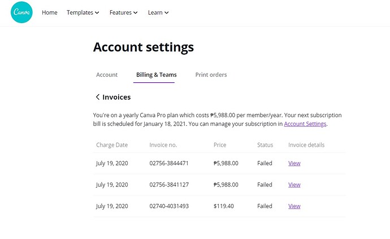View invoice 02756-3844471 details
Image resolution: width=390 pixels, height=239 pixels.
coord(294,163)
